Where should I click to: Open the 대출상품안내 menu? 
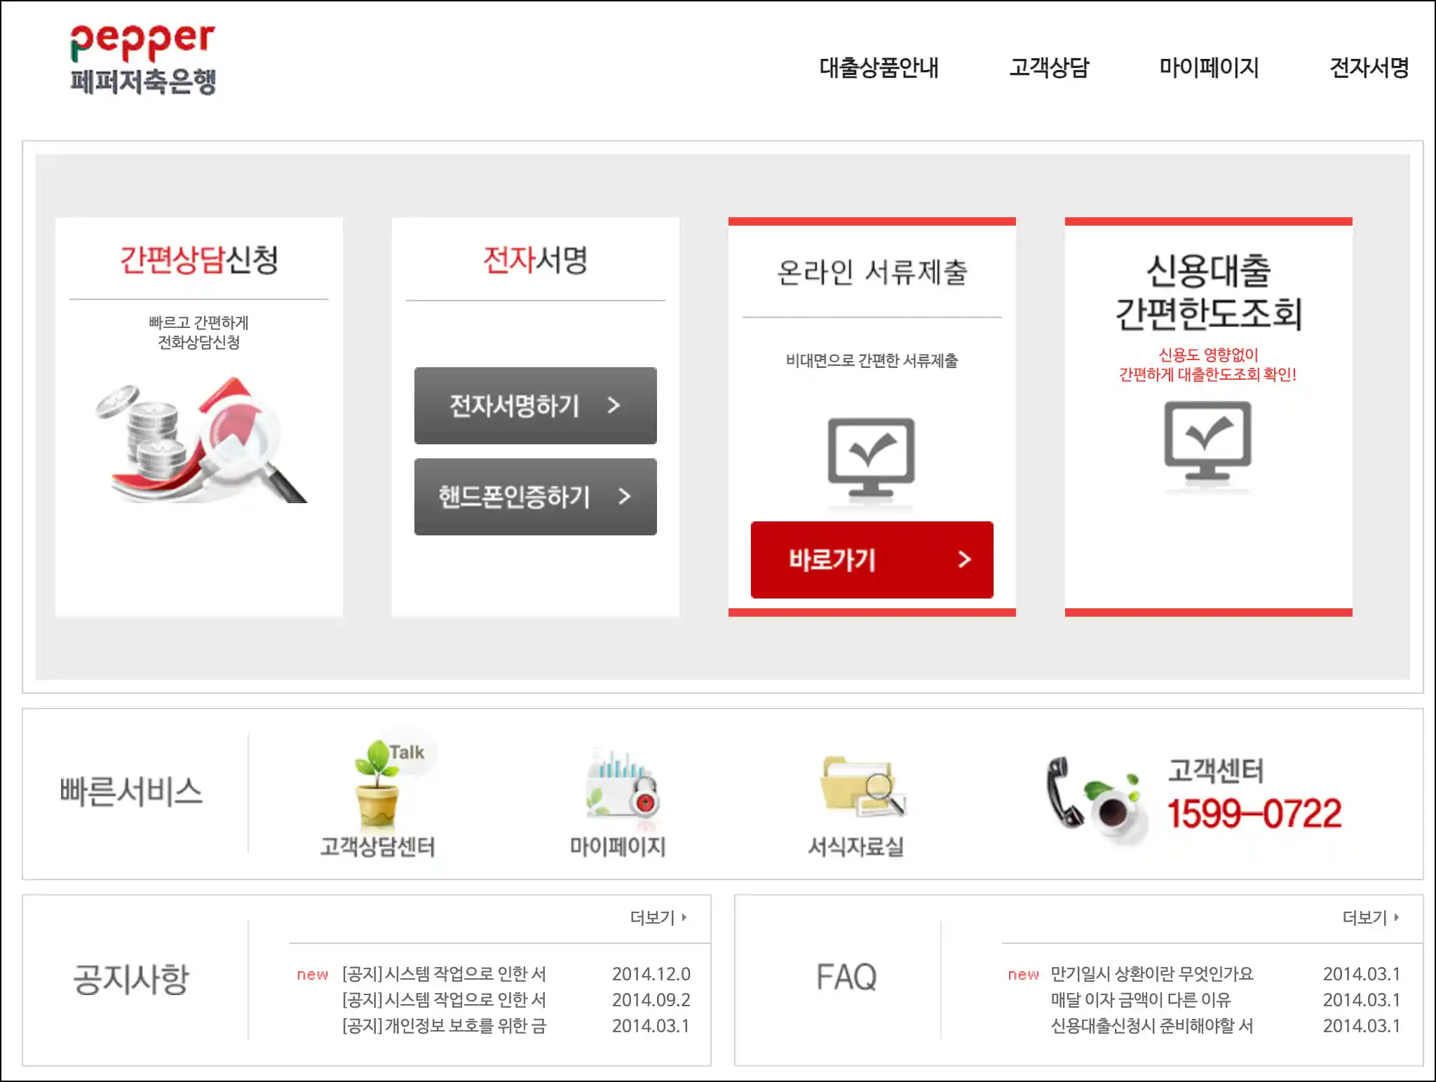(x=879, y=68)
